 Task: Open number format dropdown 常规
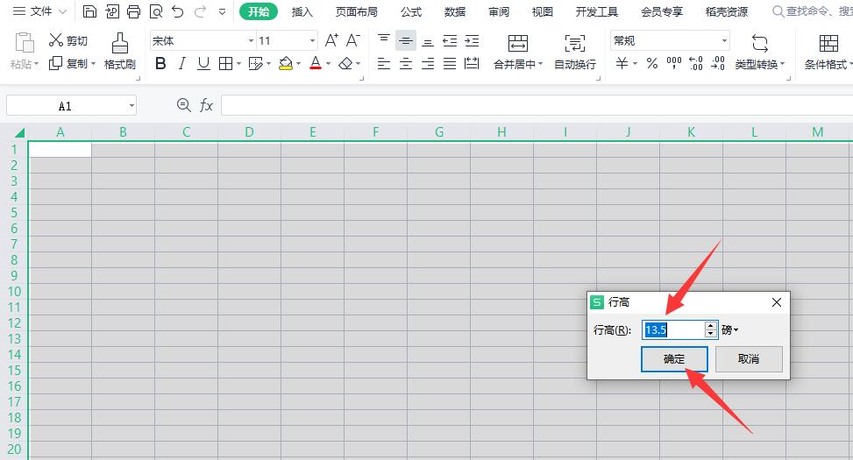coord(724,41)
